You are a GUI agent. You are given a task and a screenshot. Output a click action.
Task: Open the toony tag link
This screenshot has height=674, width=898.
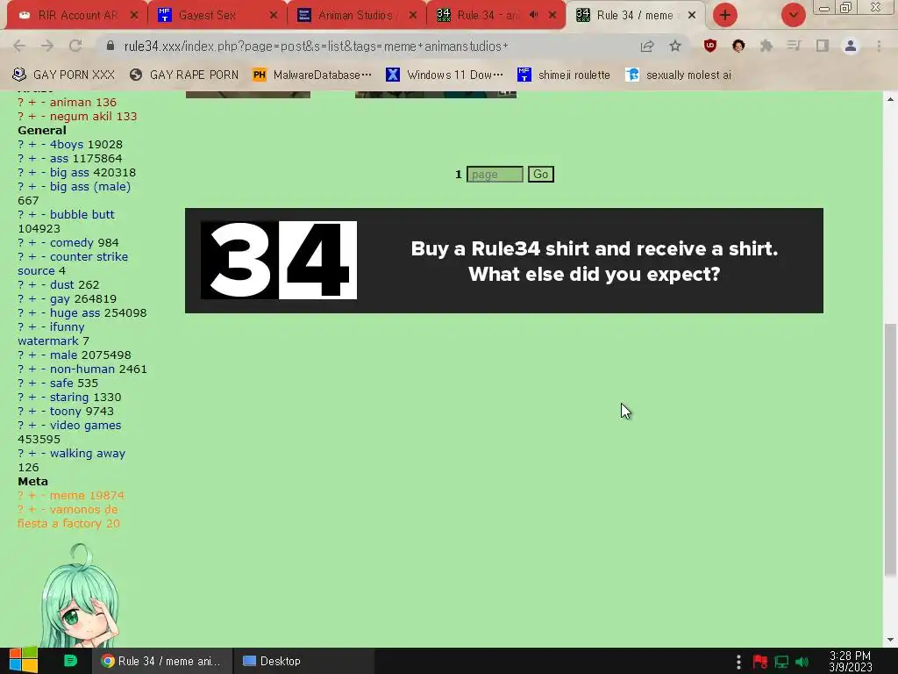[65, 411]
